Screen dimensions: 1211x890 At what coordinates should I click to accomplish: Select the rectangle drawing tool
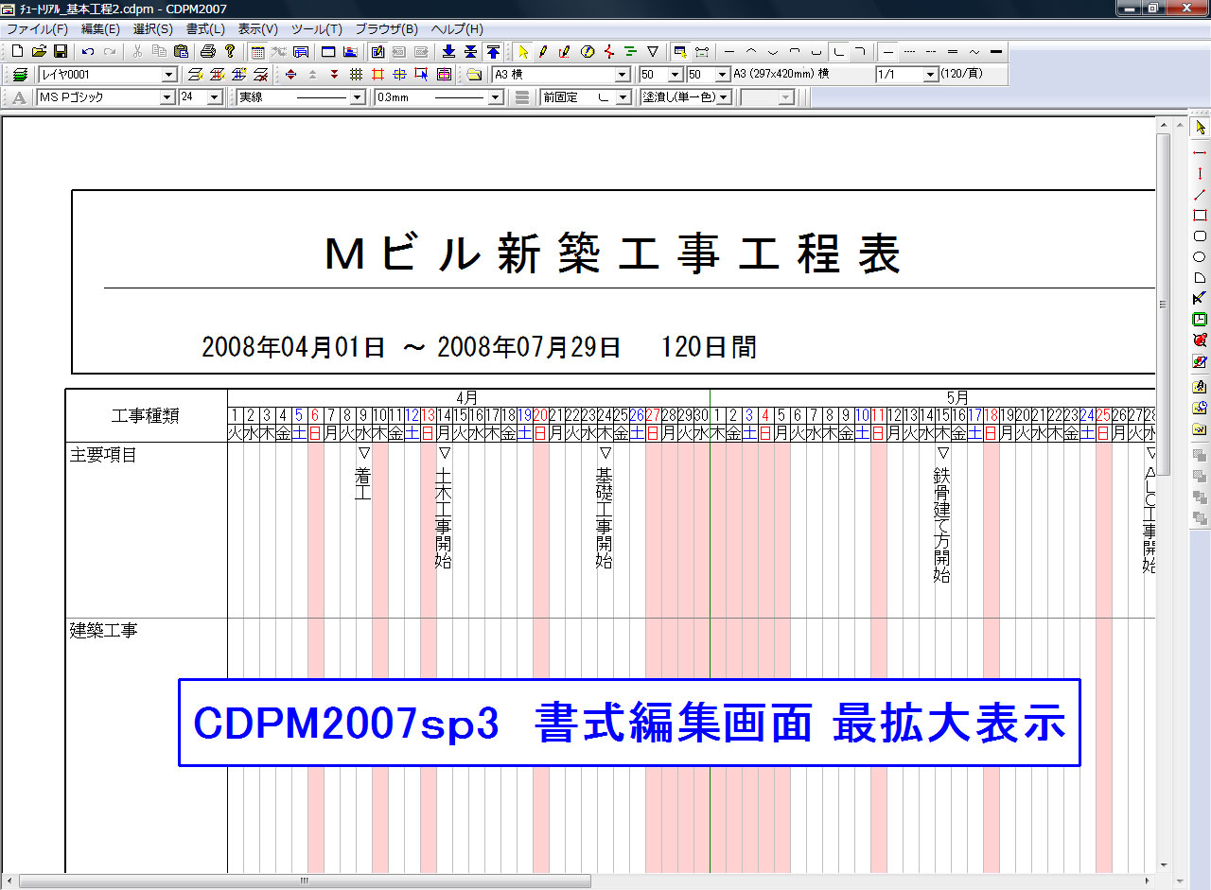[1199, 216]
